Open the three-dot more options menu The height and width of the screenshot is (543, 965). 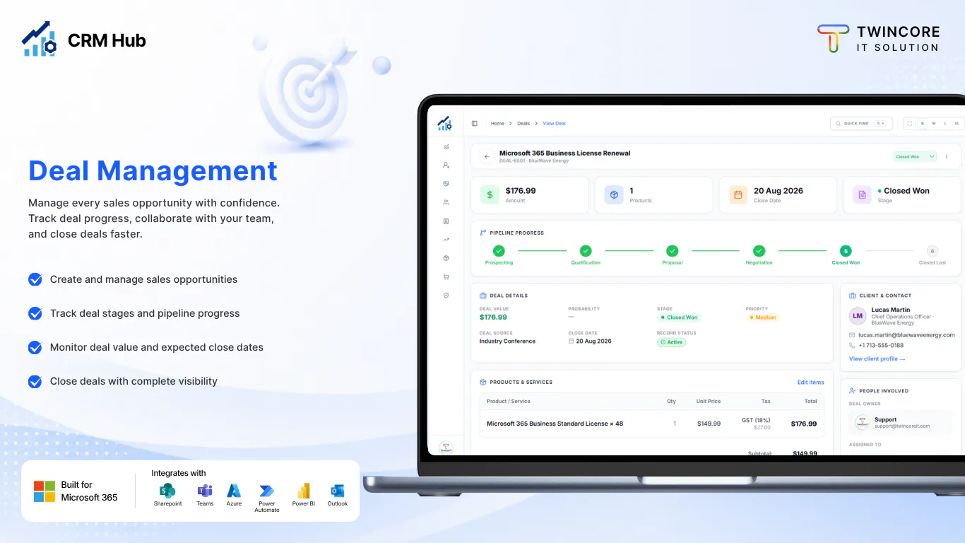coord(947,156)
